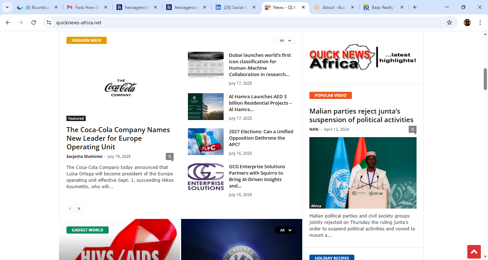Open the Chelsea crest image
This screenshot has width=488, height=260.
pyautogui.click(x=241, y=239)
